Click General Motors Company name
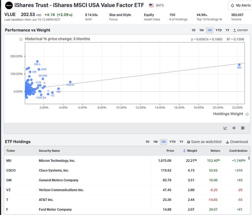This screenshot has height=215, width=252. pyautogui.click(x=59, y=180)
